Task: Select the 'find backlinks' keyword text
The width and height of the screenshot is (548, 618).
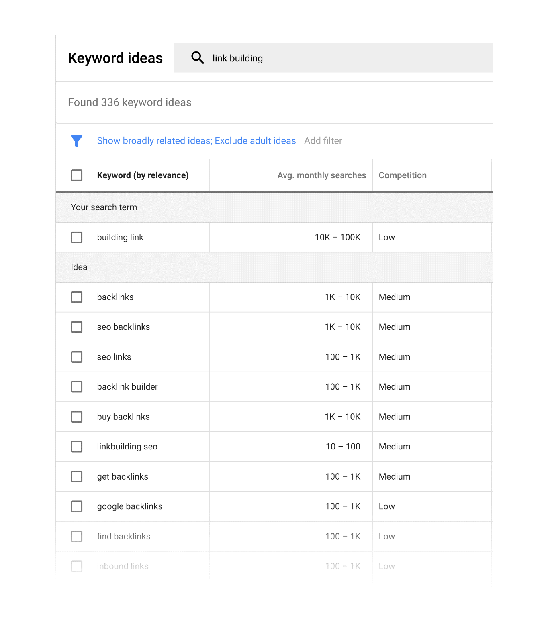Action: pyautogui.click(x=124, y=536)
